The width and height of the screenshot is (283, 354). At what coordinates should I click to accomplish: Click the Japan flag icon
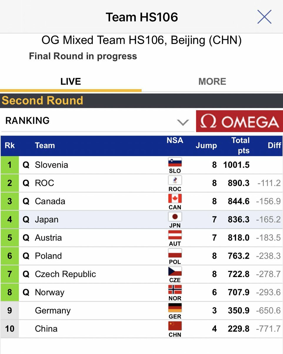pos(175,217)
